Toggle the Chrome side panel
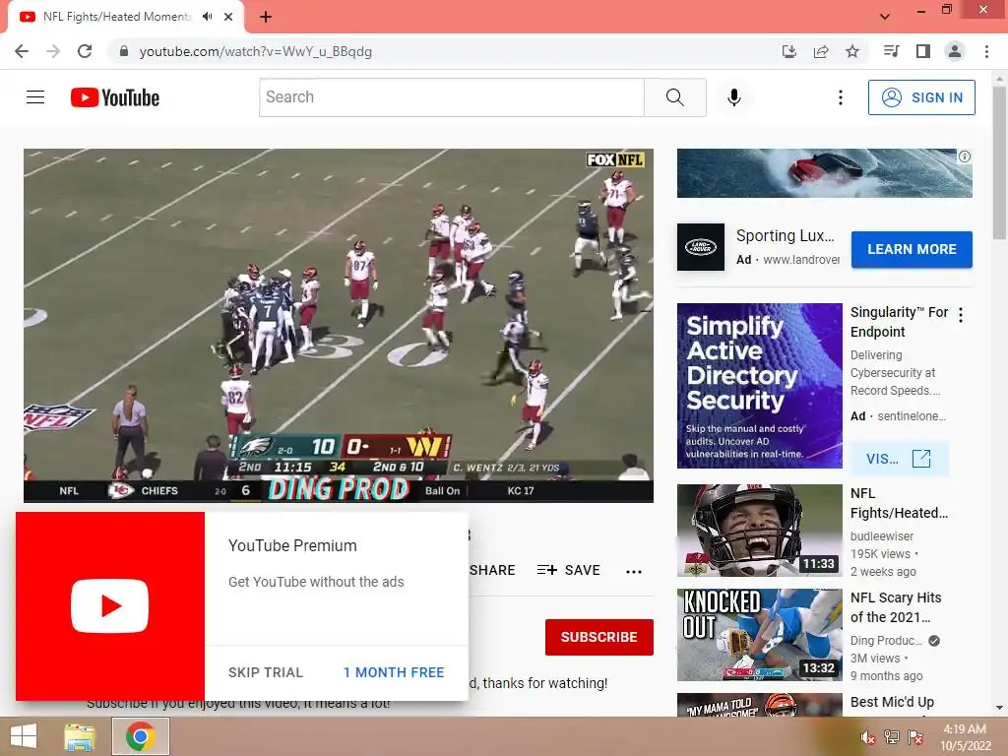Image resolution: width=1008 pixels, height=756 pixels. click(923, 51)
